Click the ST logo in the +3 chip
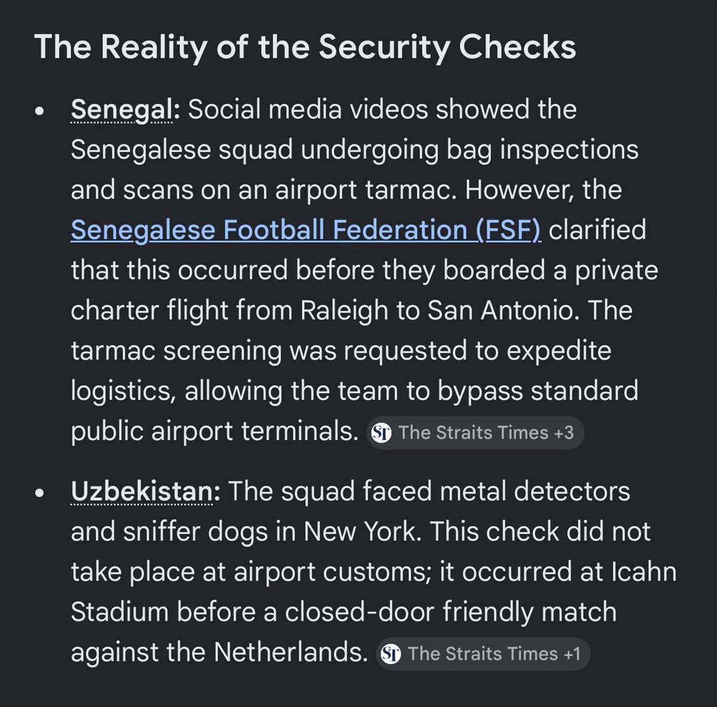This screenshot has height=707, width=717. [x=381, y=433]
